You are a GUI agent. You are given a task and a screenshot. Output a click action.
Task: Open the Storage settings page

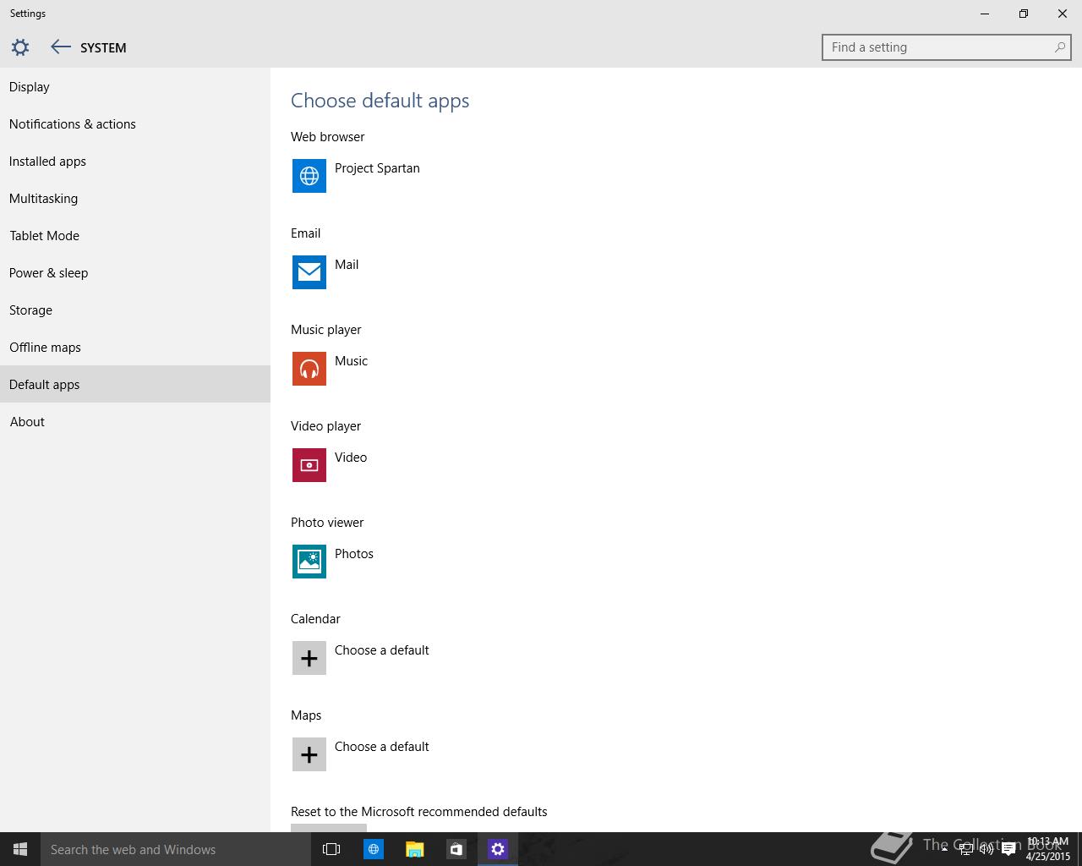coord(135,310)
